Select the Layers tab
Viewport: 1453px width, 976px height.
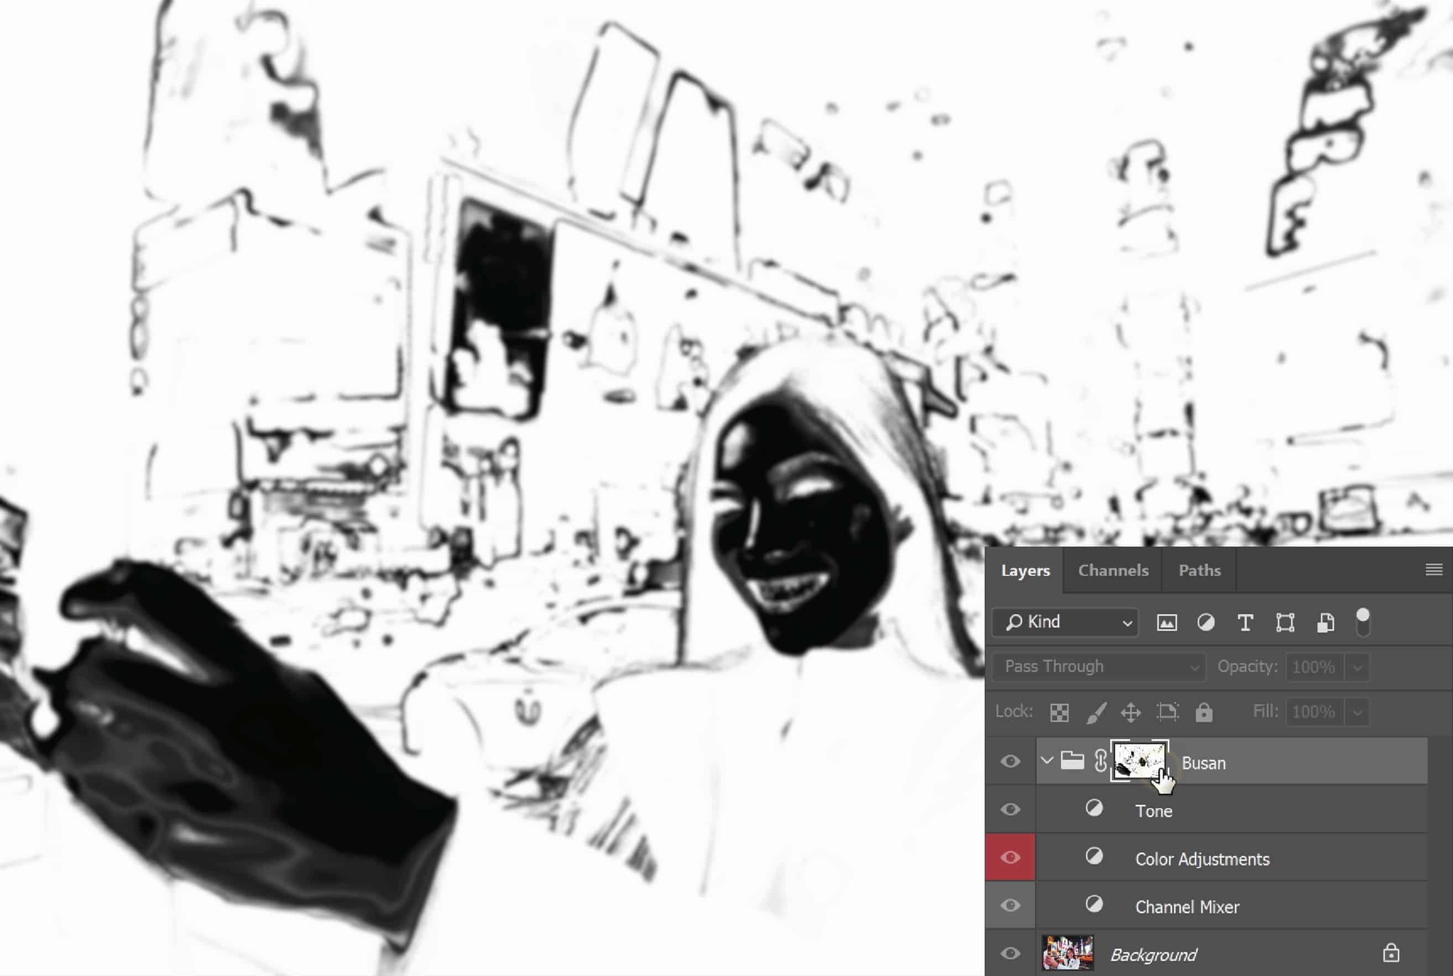1025,570
